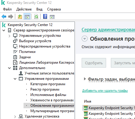Open the Сервер администрирования breadcrumb link
This screenshot has height=119, width=135.
click(x=108, y=30)
